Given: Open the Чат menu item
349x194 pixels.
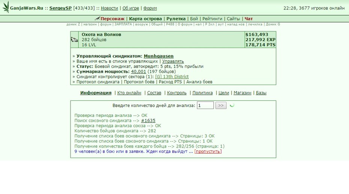Looking at the screenshot, I should click(x=249, y=19).
